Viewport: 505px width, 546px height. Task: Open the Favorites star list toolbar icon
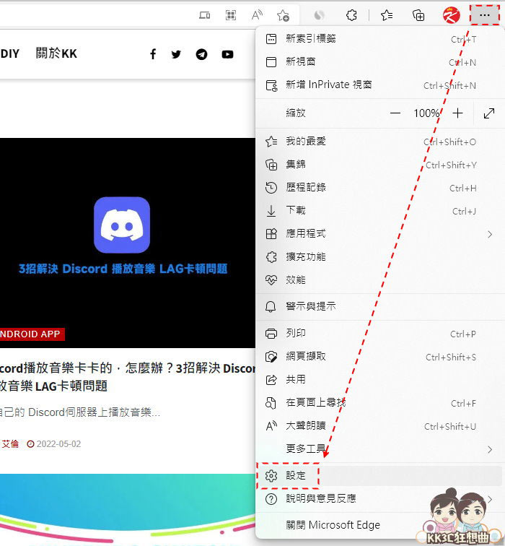click(387, 15)
